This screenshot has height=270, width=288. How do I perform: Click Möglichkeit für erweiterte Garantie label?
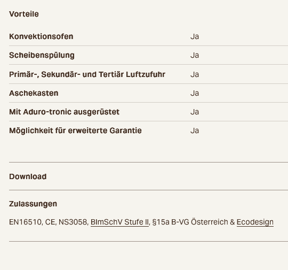pos(75,130)
